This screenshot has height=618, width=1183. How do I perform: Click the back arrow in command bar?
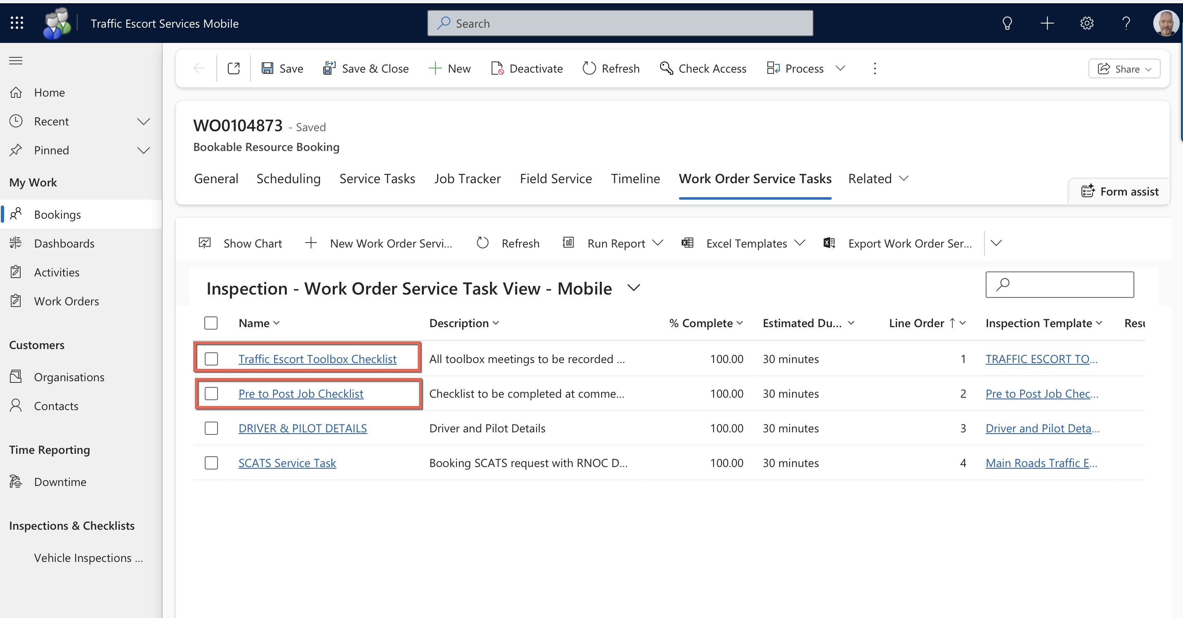coord(199,68)
